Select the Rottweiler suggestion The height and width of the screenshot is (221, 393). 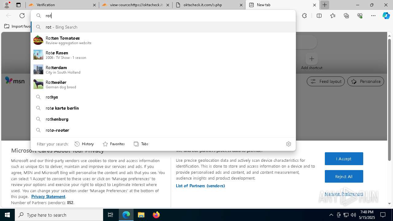click(163, 84)
